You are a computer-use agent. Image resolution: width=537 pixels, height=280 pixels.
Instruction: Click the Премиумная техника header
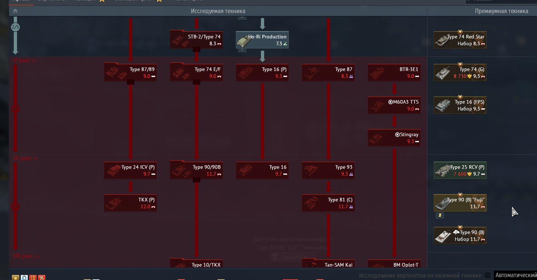point(501,11)
